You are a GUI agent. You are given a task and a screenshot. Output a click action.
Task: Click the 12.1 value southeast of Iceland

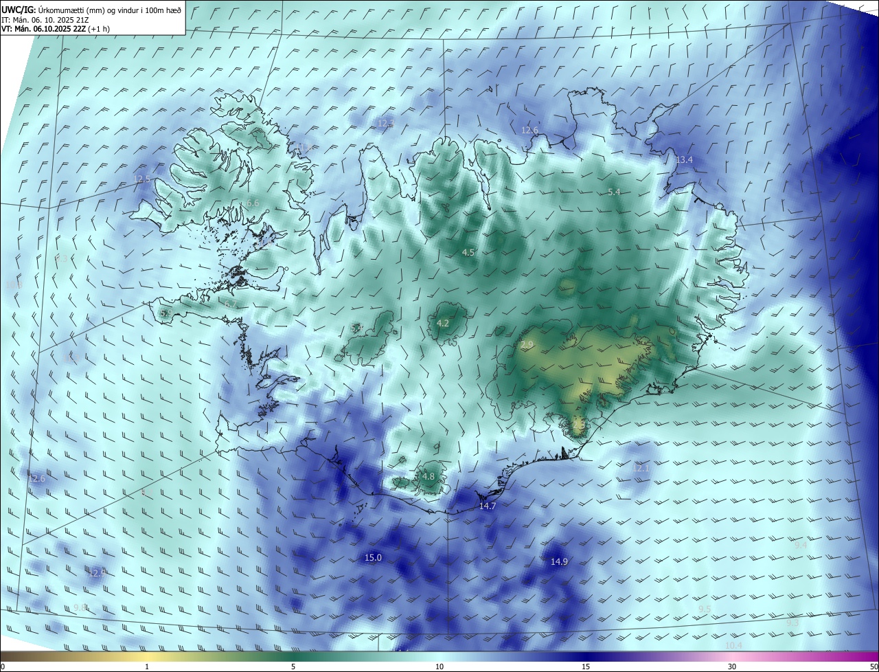[641, 468]
